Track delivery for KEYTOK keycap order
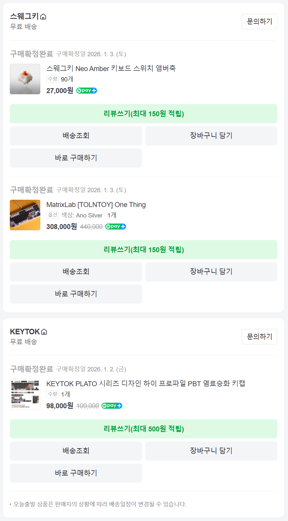288x521 pixels. (x=76, y=451)
